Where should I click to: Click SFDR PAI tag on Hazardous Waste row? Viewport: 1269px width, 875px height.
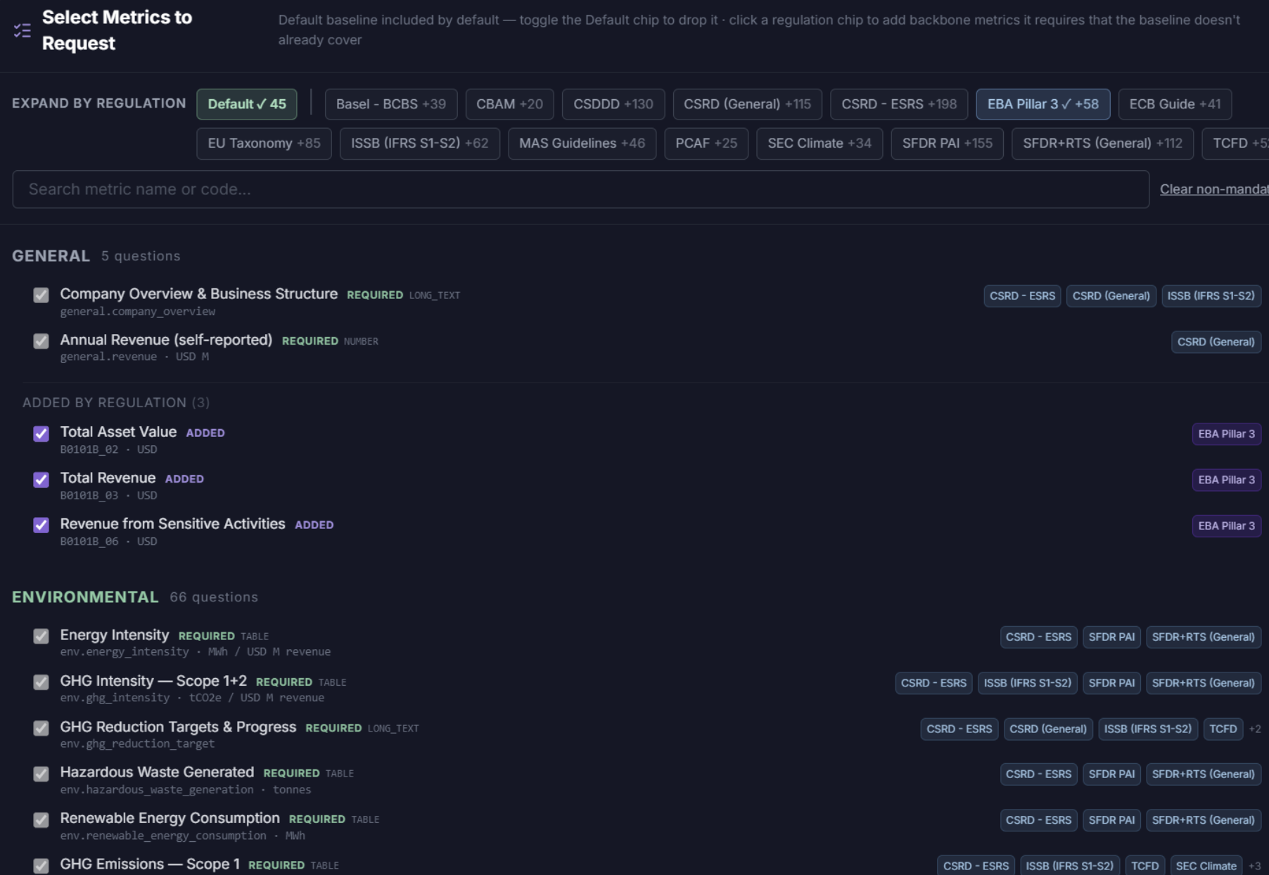click(x=1111, y=774)
